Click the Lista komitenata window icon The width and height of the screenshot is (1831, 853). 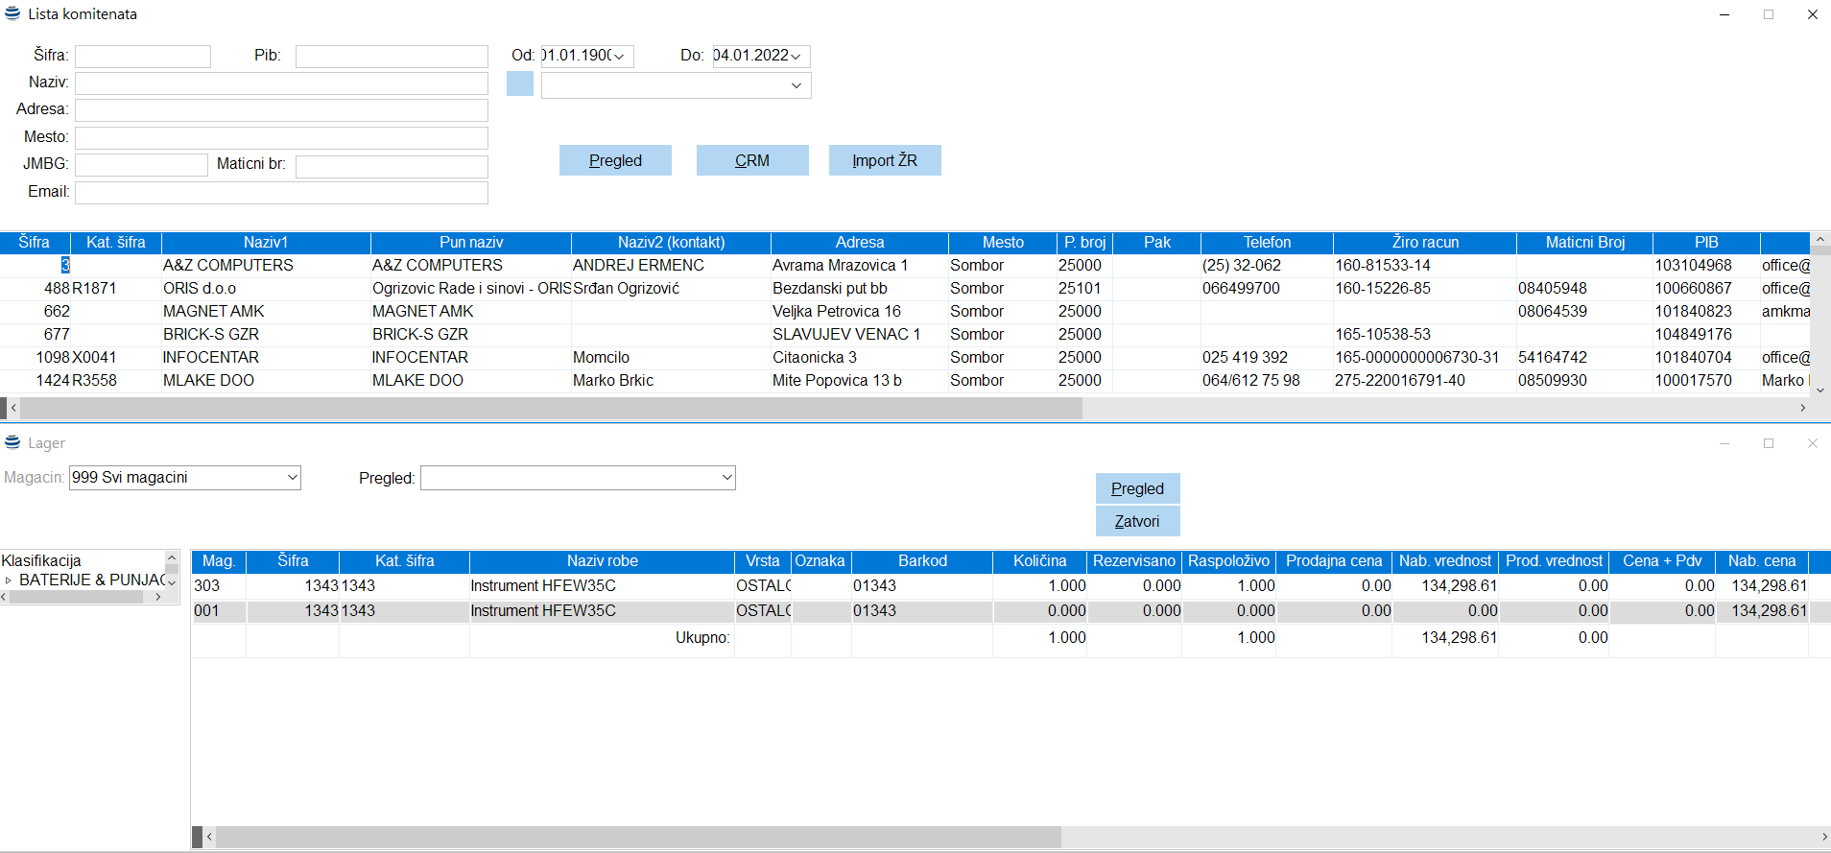[12, 13]
